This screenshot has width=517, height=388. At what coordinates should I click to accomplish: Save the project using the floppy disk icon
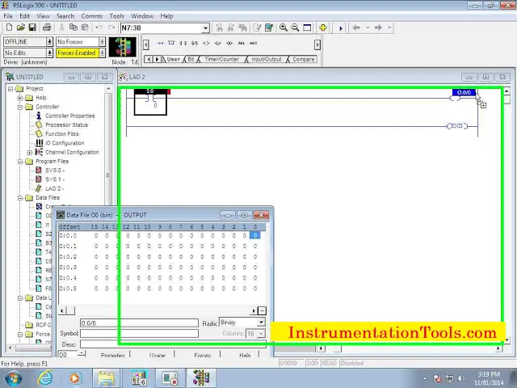coord(32,27)
